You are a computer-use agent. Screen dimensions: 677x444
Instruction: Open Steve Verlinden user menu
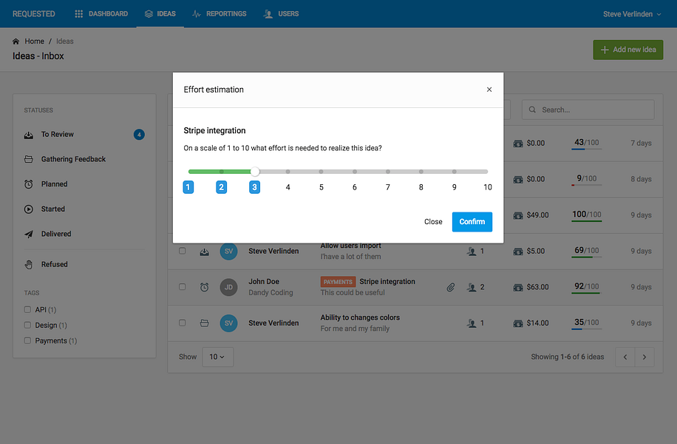pos(632,14)
